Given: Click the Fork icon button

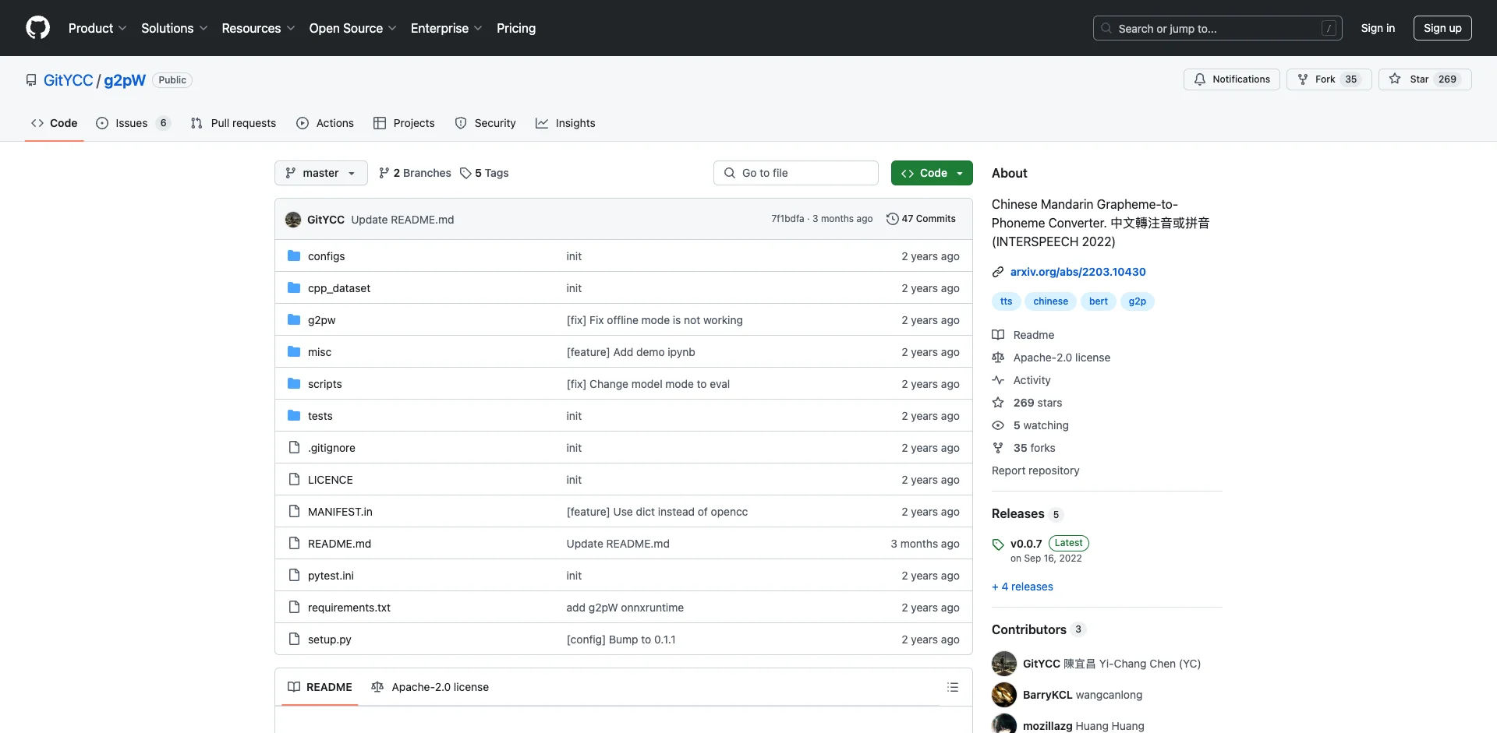Looking at the screenshot, I should pos(1303,79).
